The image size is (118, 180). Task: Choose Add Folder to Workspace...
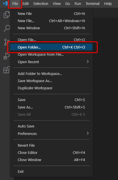click(x=51, y=73)
